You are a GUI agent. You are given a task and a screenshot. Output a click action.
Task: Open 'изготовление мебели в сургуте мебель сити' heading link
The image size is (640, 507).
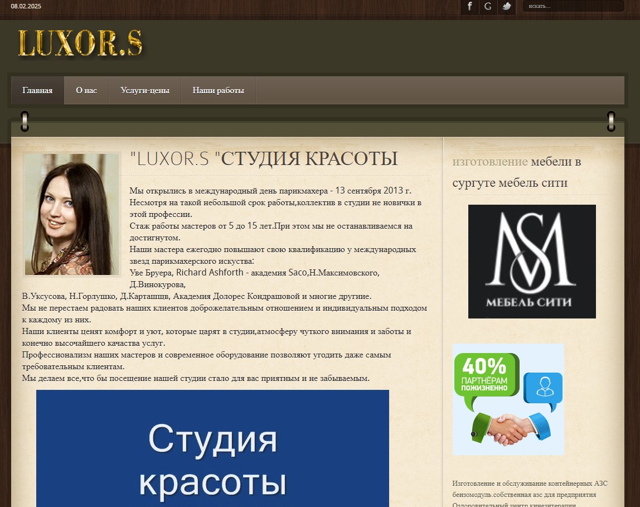[x=516, y=172]
